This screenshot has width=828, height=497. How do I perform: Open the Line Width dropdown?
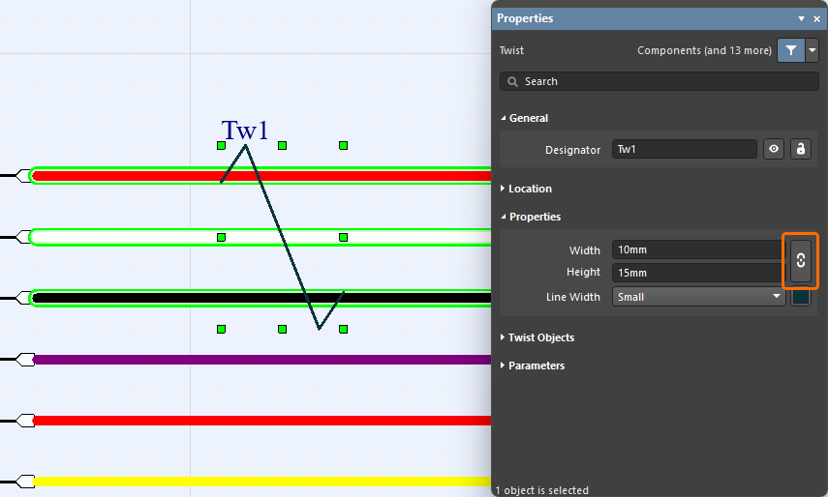(698, 297)
